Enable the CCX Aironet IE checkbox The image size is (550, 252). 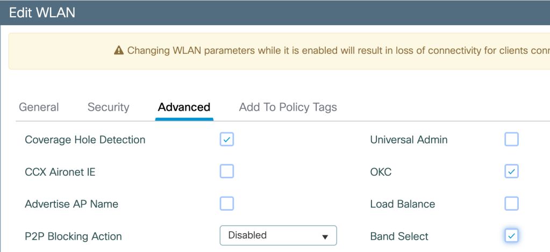click(x=227, y=171)
